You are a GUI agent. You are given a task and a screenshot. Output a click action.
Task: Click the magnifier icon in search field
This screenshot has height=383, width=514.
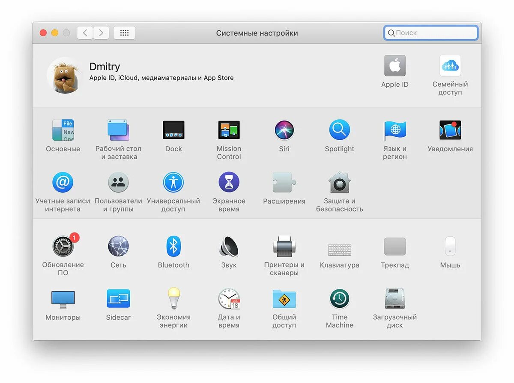pyautogui.click(x=391, y=33)
